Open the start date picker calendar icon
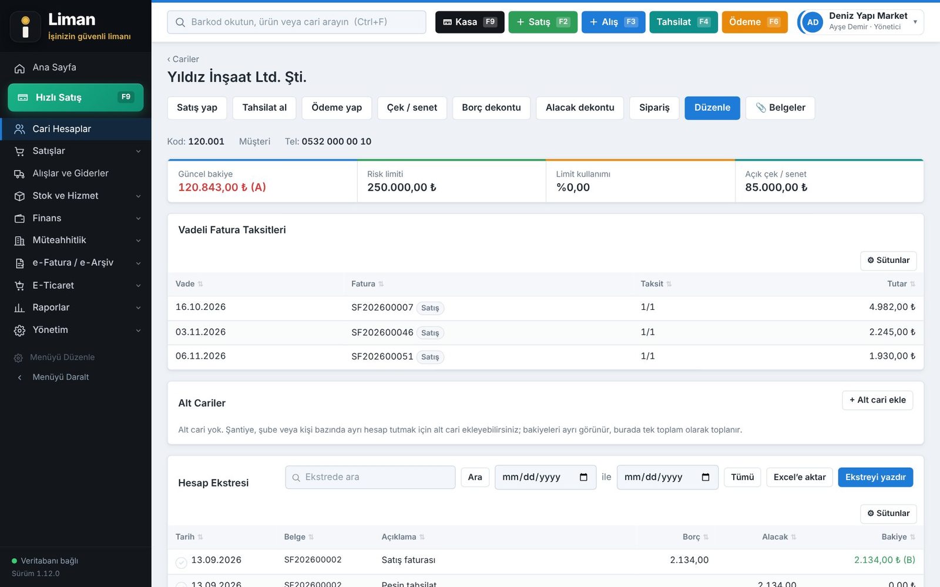The image size is (940, 587). tap(583, 477)
